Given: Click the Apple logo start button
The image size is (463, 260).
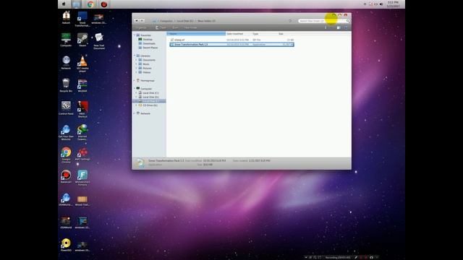Looking at the screenshot, I should click(x=64, y=4).
